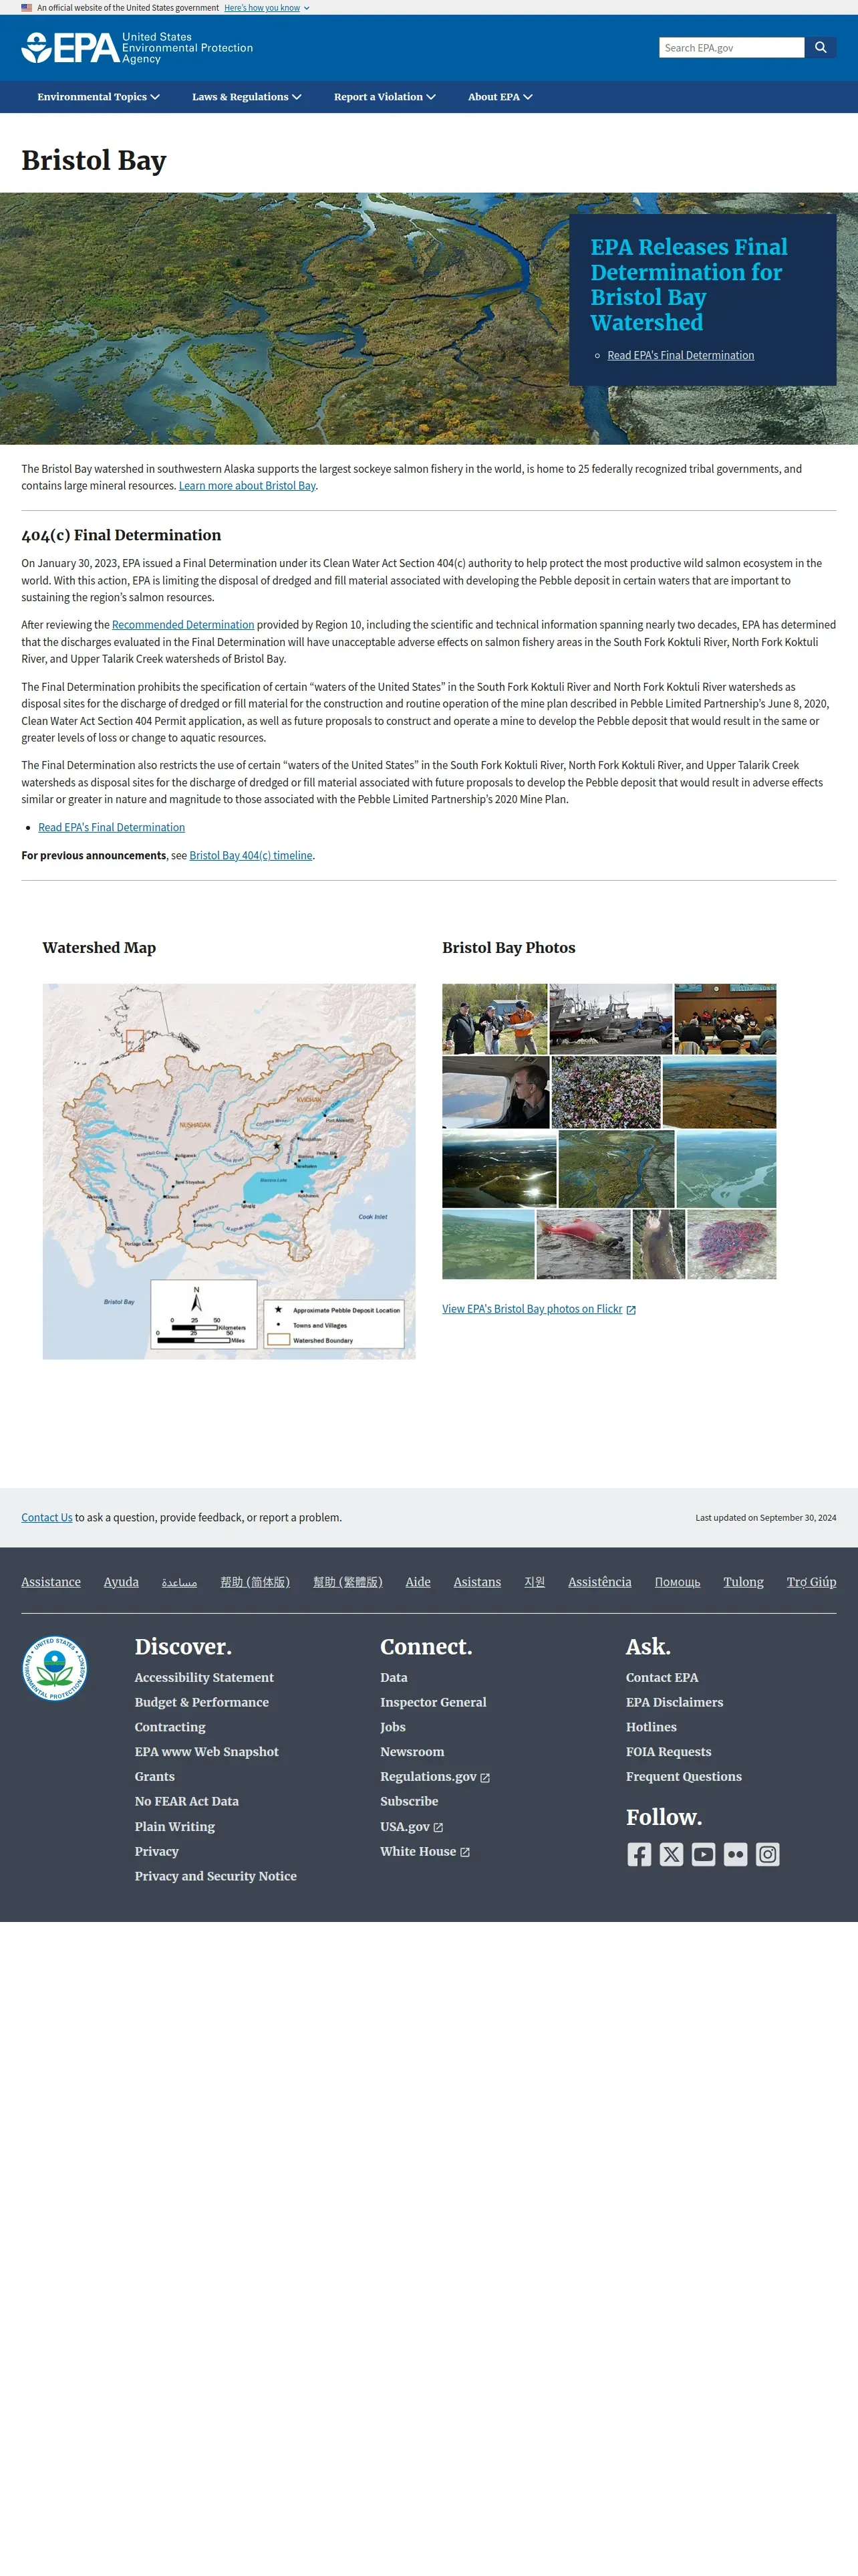Open YouTube icon under Follow
This screenshot has width=858, height=2576.
click(x=703, y=1854)
